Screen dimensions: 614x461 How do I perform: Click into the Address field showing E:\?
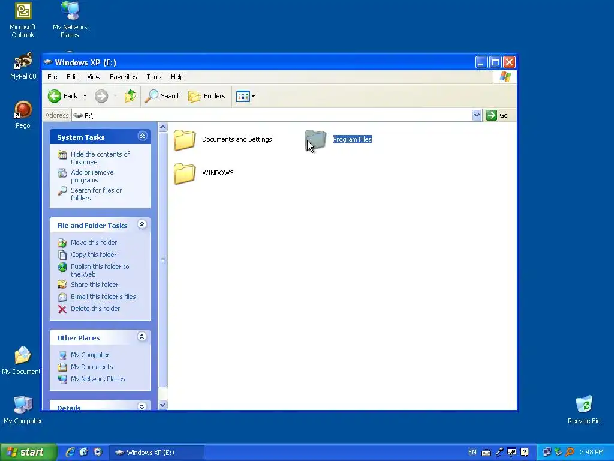pyautogui.click(x=272, y=115)
